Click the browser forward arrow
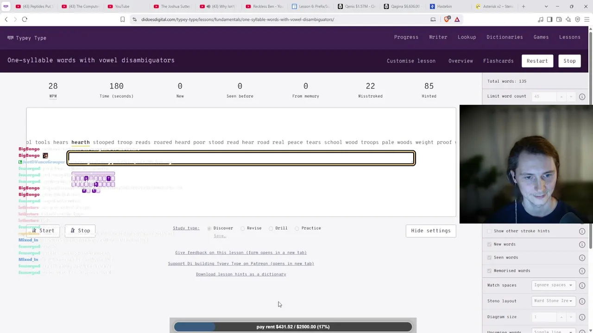The width and height of the screenshot is (593, 333). point(15,19)
